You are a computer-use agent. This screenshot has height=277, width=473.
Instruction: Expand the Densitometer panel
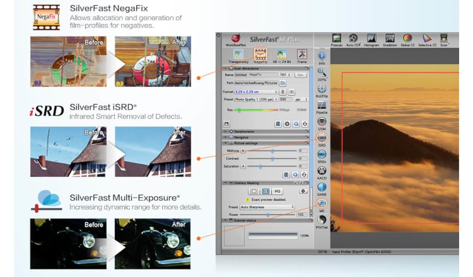pyautogui.click(x=225, y=132)
